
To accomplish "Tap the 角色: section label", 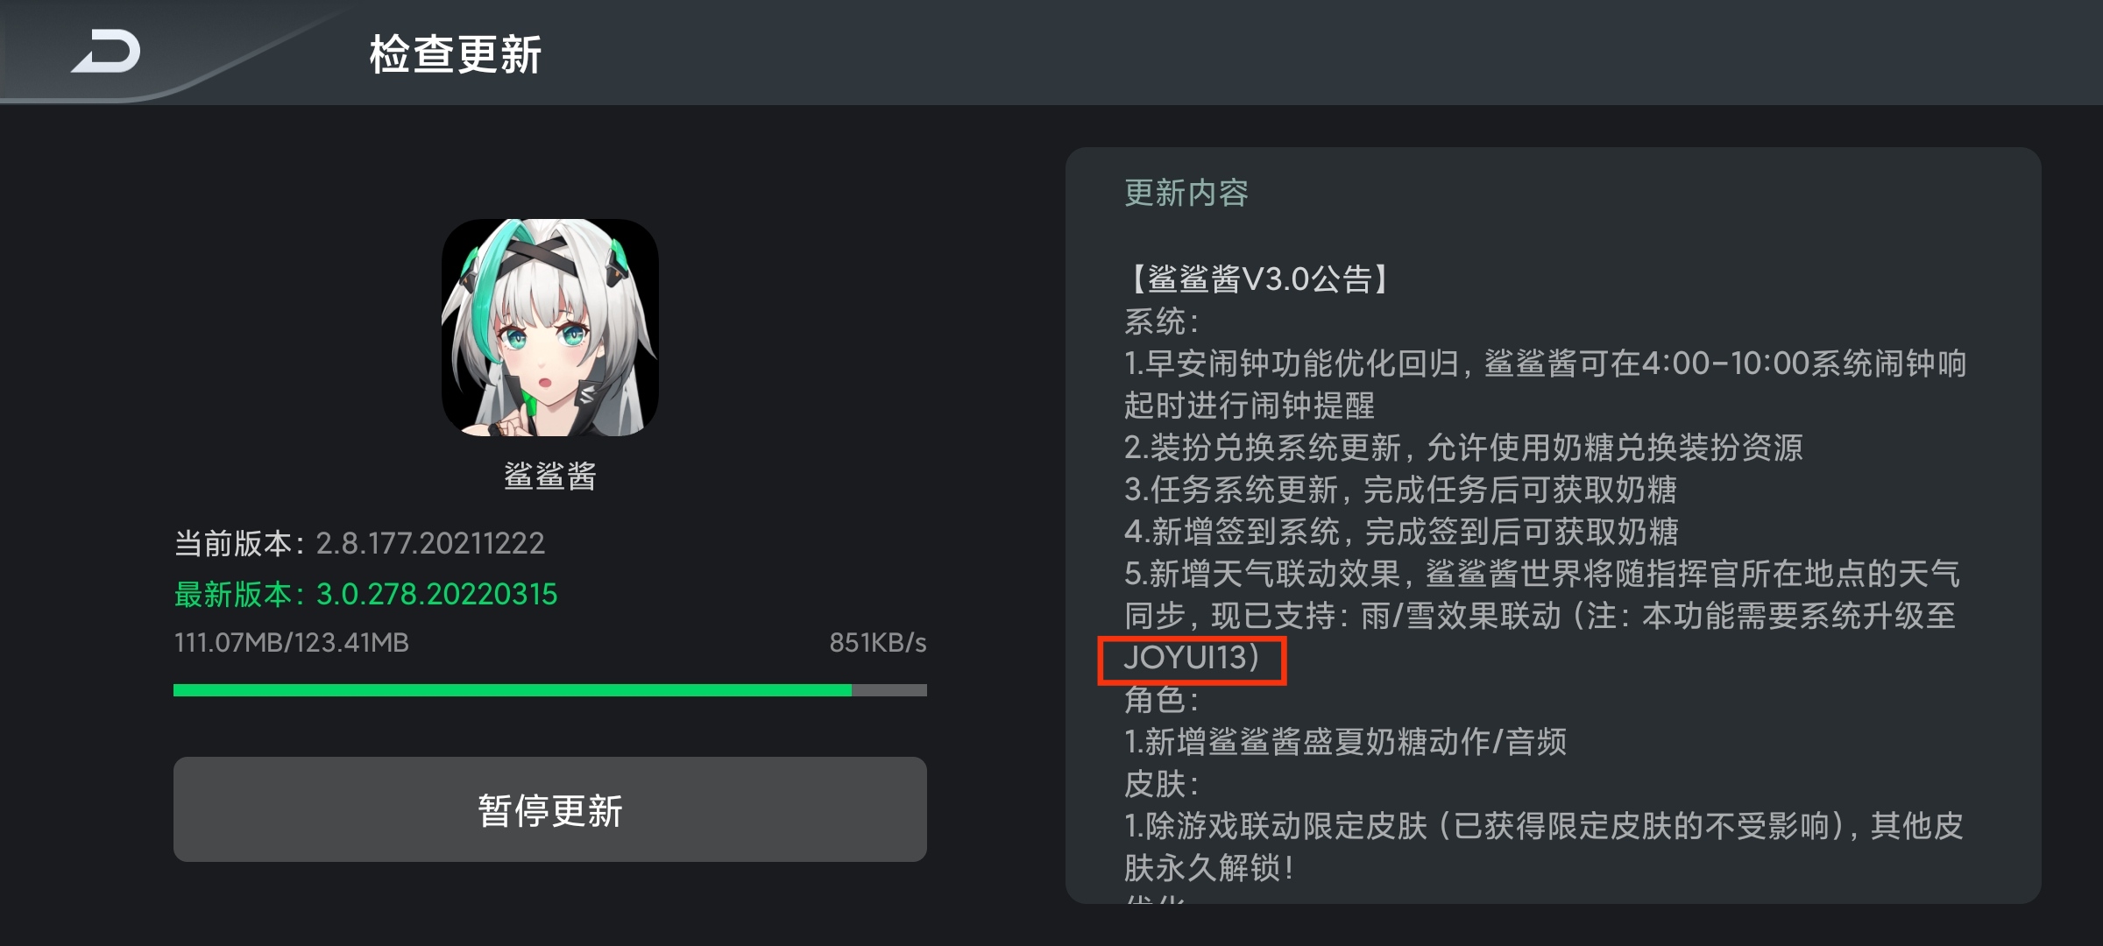I will tap(1162, 699).
